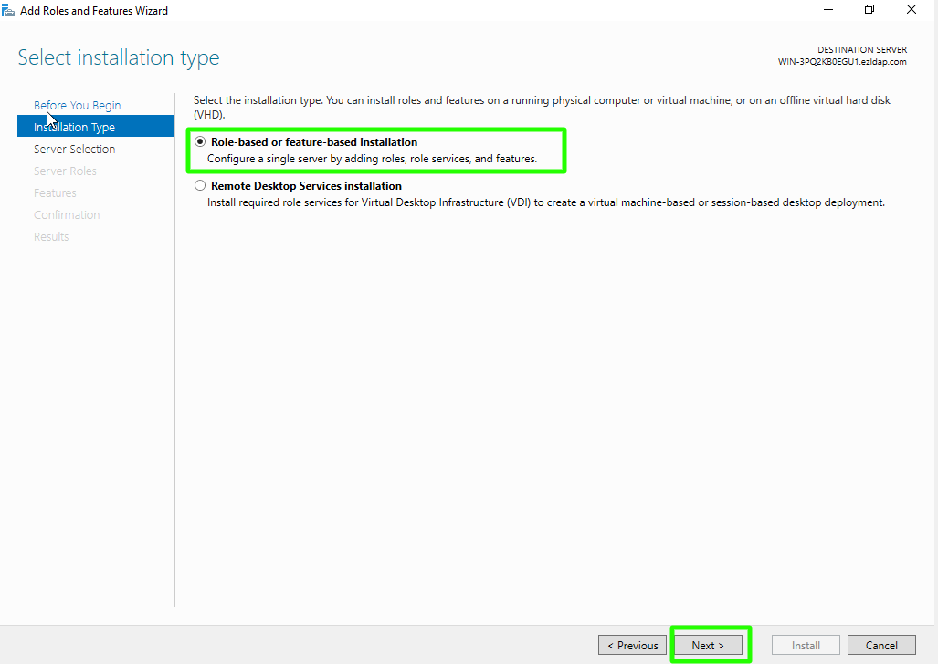The width and height of the screenshot is (938, 664).
Task: Click the Select installation type heading
Action: pos(119,58)
